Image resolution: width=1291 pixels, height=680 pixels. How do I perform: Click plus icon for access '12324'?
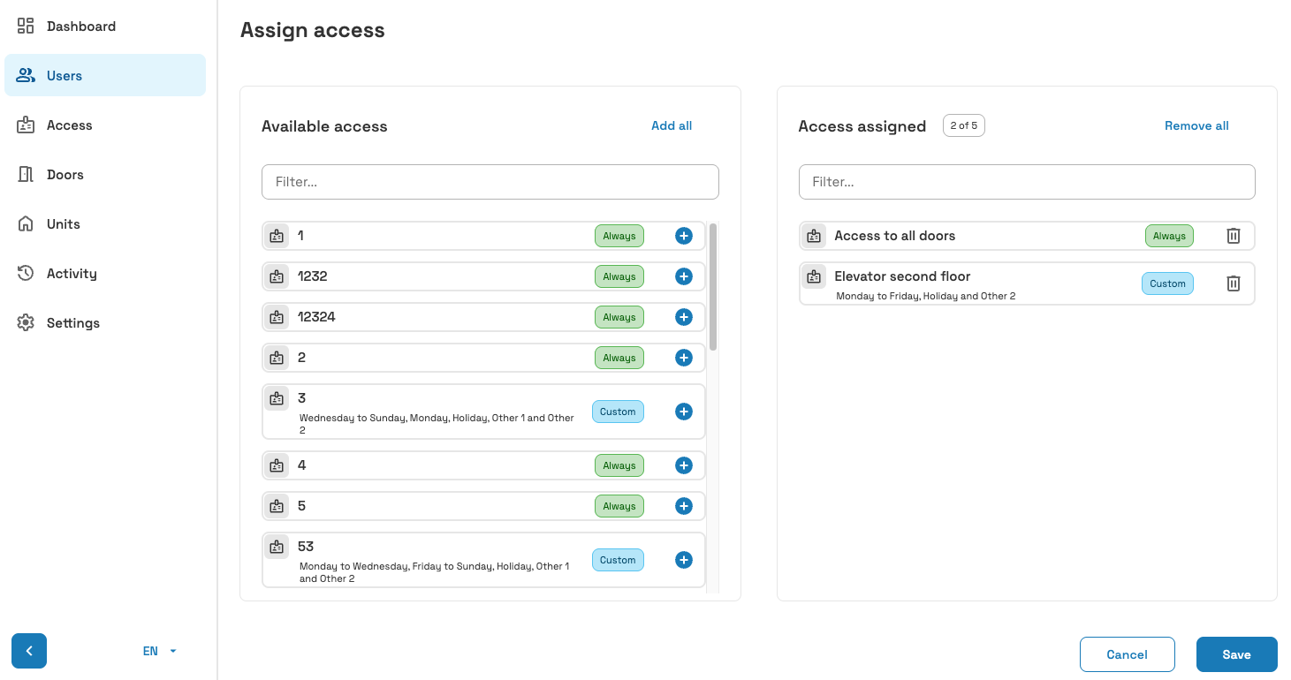[683, 317]
